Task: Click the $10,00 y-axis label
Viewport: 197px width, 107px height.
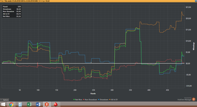Action: (x=188, y=41)
